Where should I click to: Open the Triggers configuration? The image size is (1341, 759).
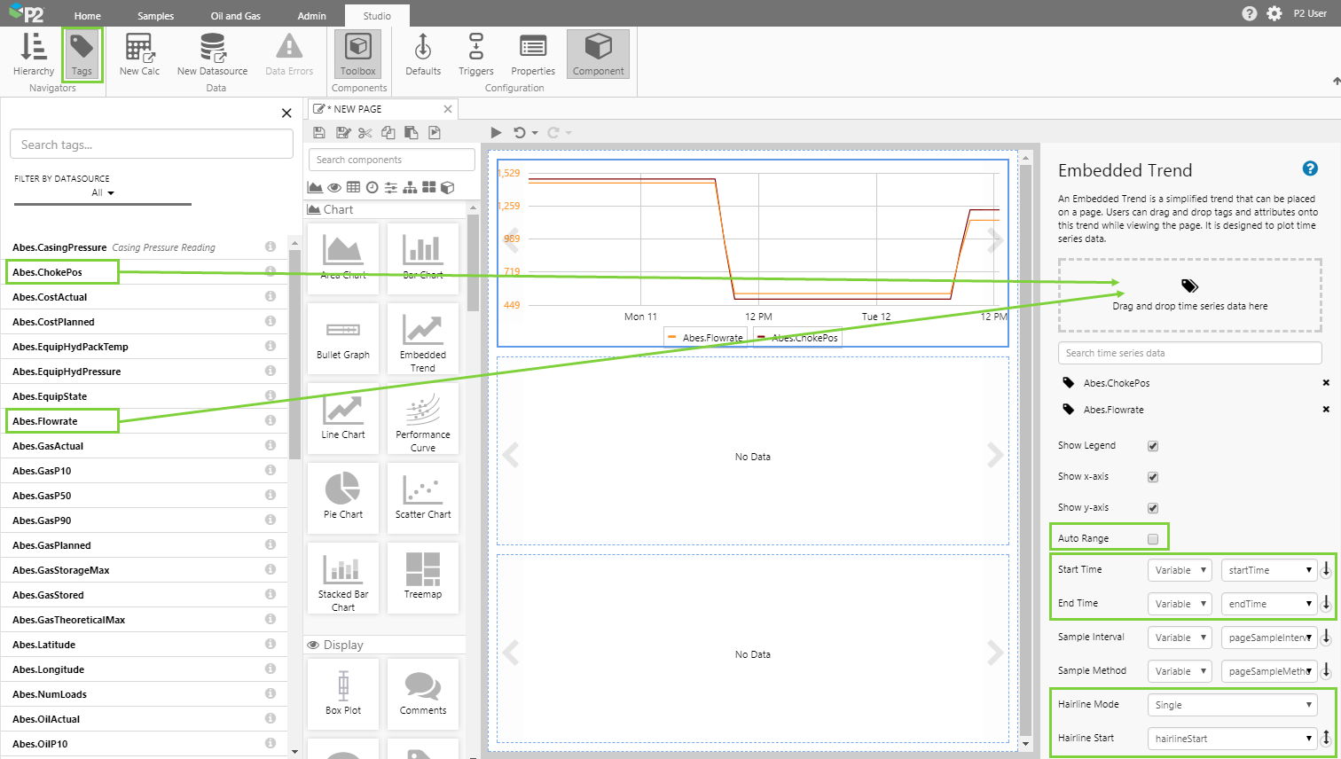pos(475,54)
